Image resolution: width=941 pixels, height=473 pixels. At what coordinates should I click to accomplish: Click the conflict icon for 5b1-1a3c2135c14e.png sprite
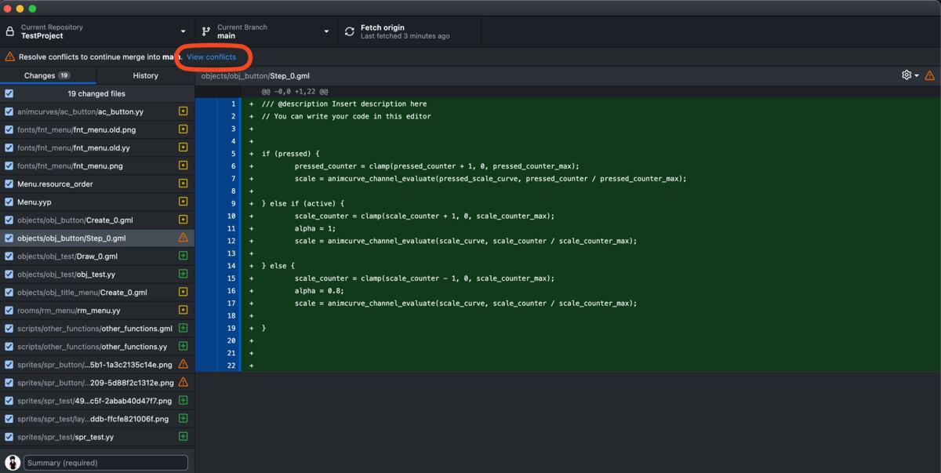[183, 364]
